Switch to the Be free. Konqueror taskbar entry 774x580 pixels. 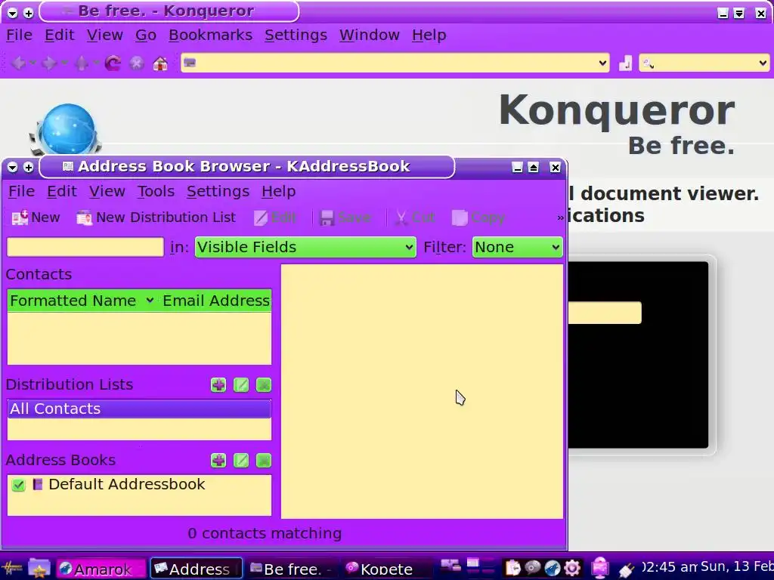coord(291,569)
